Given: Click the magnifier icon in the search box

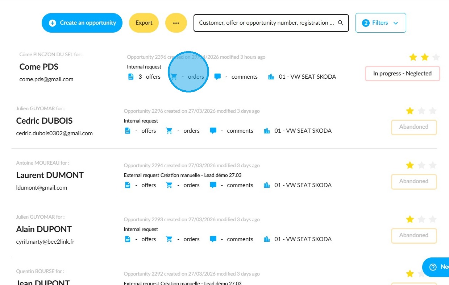Looking at the screenshot, I should coord(341,23).
